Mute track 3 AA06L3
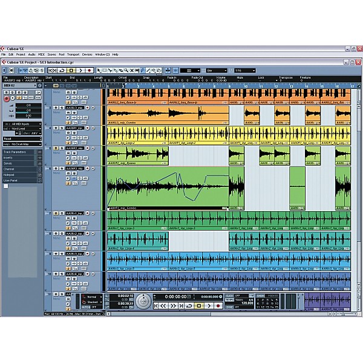 tap(56, 108)
